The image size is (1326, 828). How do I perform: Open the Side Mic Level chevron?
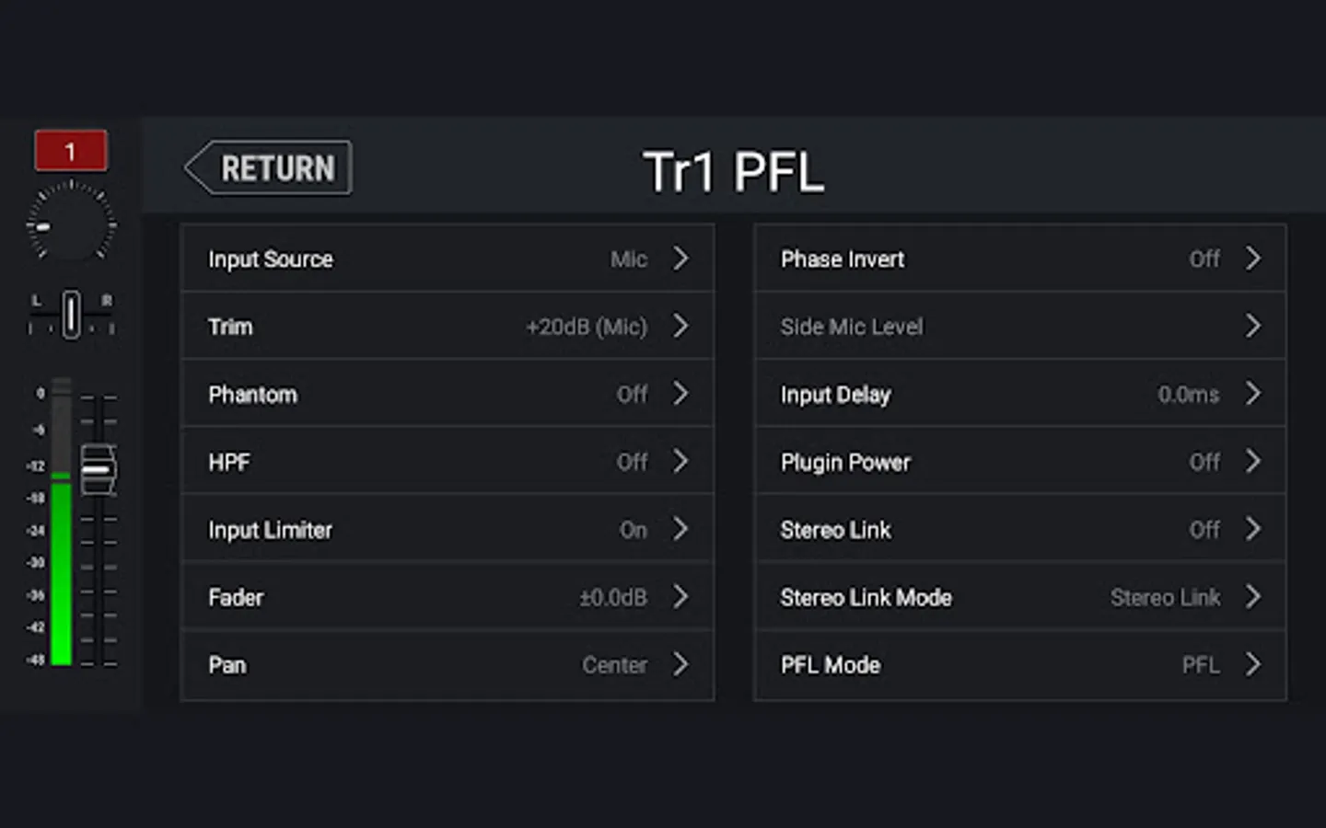pyautogui.click(x=1253, y=327)
